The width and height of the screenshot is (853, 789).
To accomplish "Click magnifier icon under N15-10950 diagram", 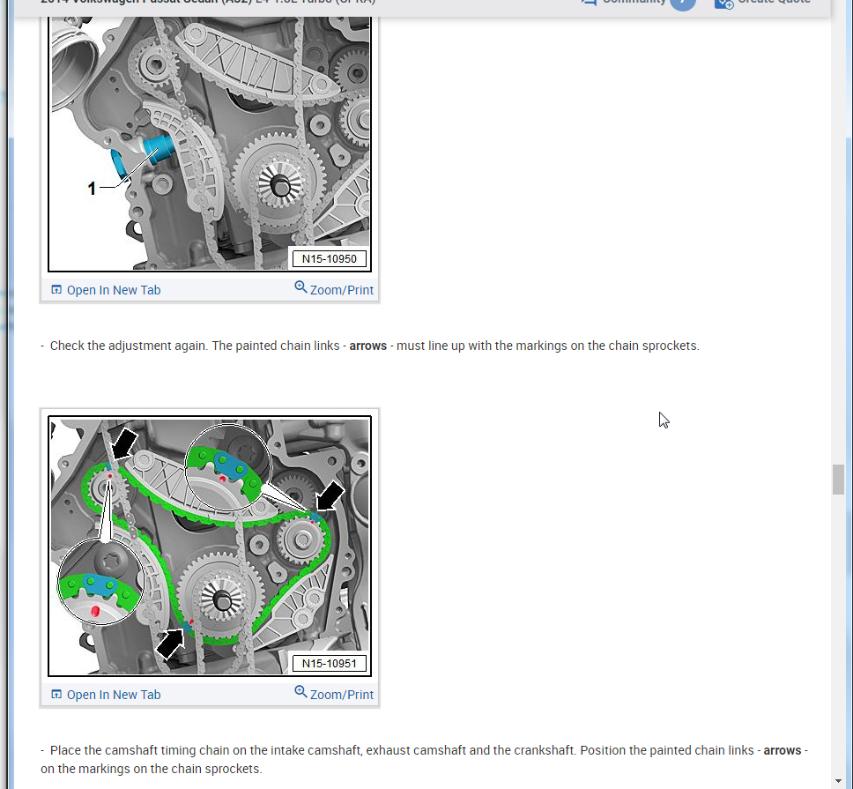I will pyautogui.click(x=300, y=287).
